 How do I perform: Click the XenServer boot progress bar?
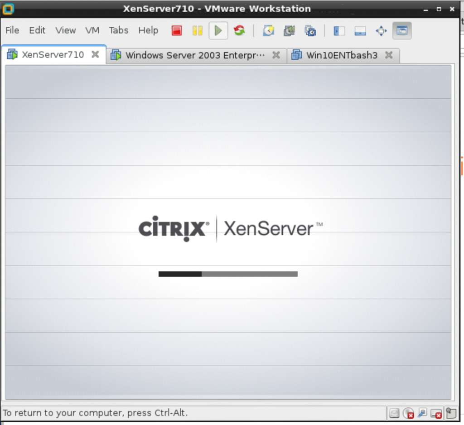[228, 274]
